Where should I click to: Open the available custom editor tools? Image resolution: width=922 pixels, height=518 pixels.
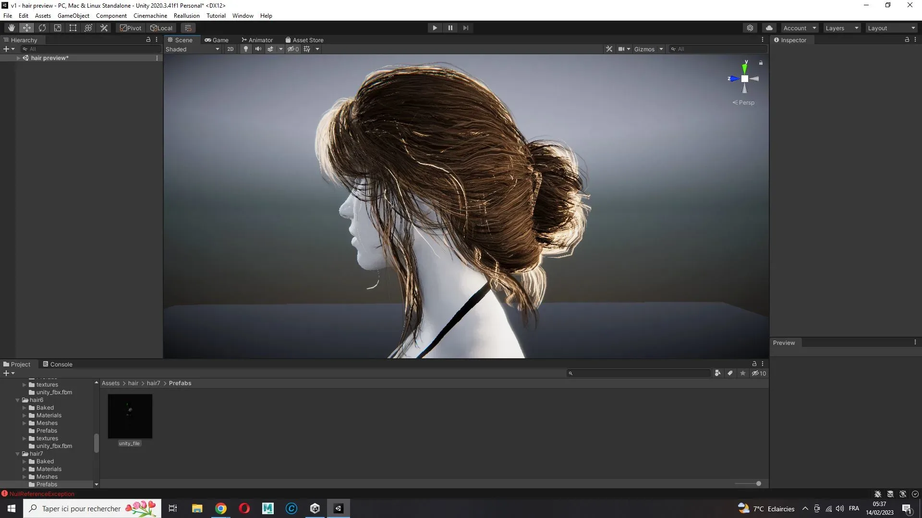(x=104, y=27)
